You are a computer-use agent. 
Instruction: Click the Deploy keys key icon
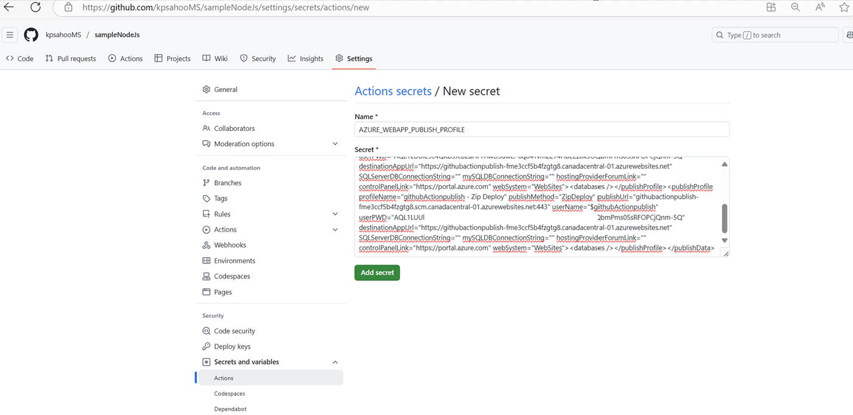pos(206,347)
